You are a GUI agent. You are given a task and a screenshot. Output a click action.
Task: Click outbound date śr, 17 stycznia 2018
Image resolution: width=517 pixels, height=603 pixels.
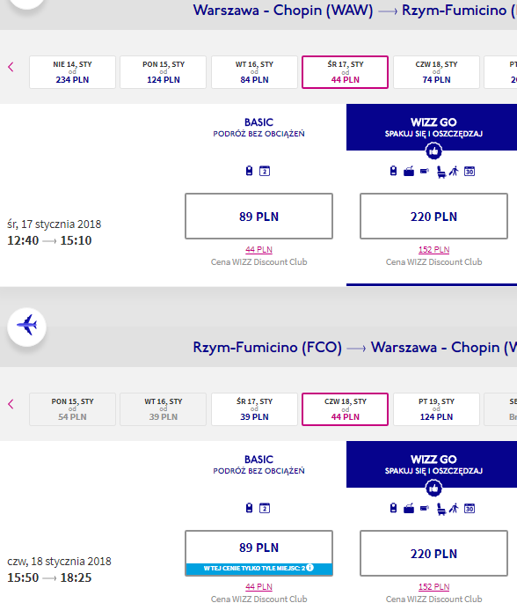pos(55,224)
